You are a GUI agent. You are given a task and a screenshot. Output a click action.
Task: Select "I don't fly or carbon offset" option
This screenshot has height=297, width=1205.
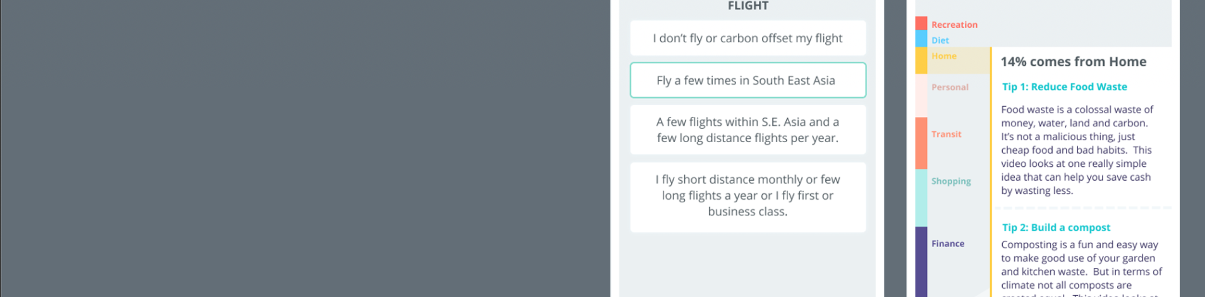coord(748,39)
